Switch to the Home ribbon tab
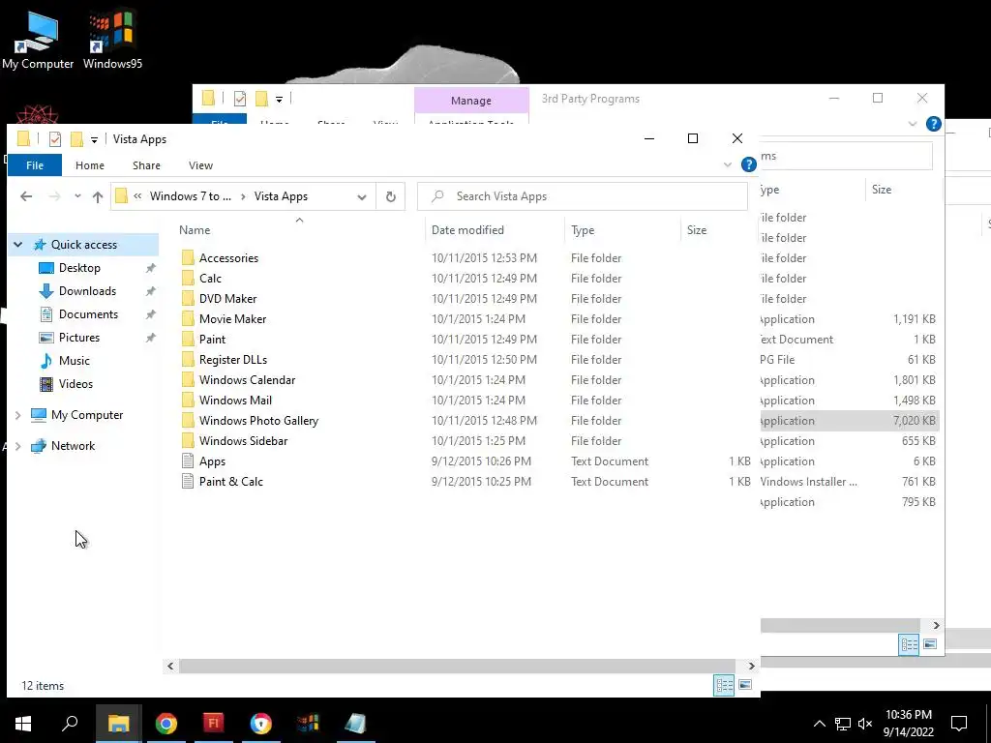This screenshot has width=991, height=743. (90, 165)
